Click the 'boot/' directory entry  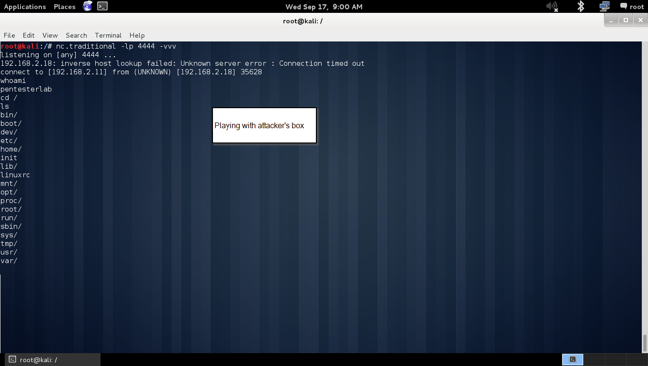tap(11, 123)
